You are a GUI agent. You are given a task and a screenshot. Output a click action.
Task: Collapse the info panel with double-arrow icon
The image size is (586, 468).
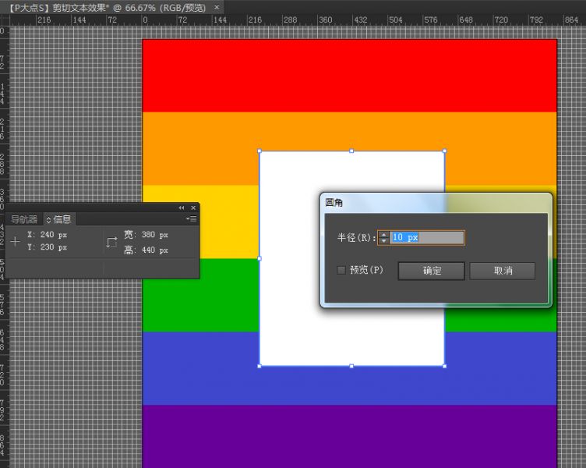182,207
